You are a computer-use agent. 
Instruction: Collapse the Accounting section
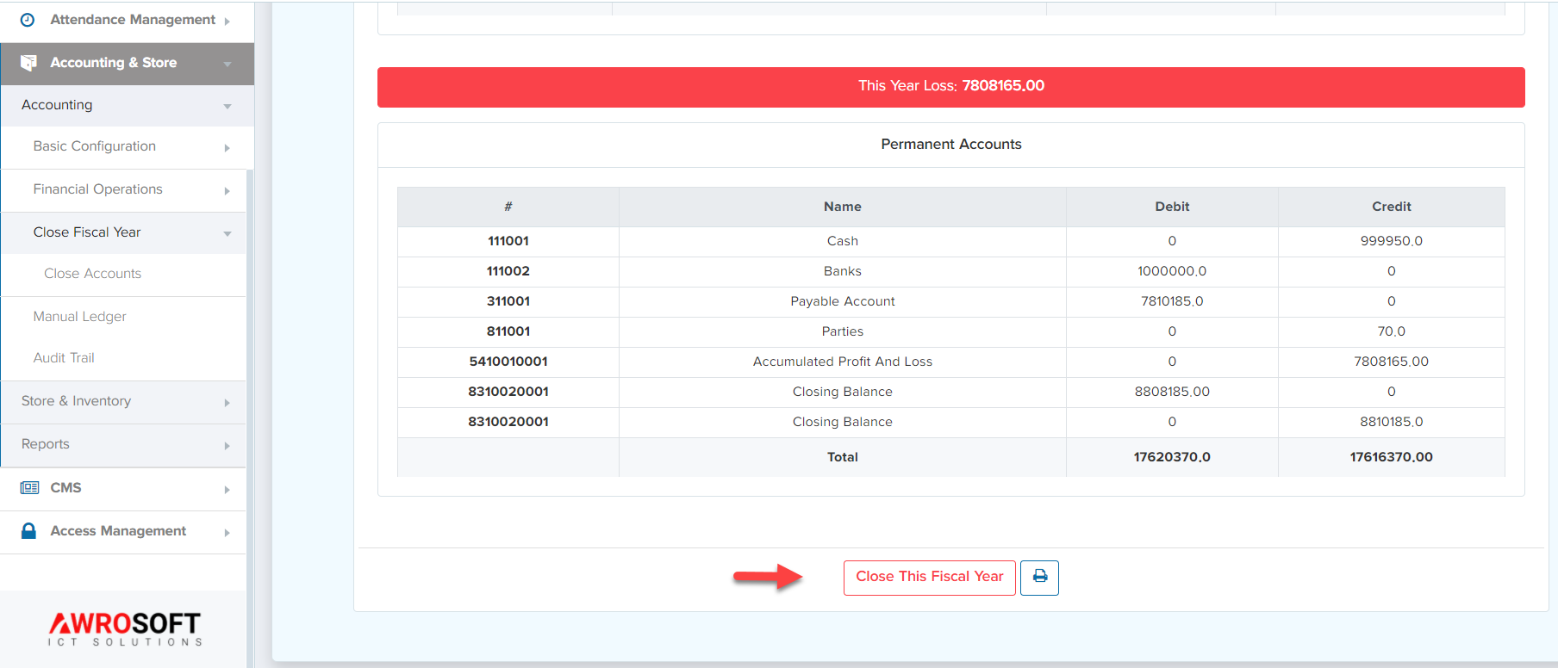pyautogui.click(x=227, y=106)
